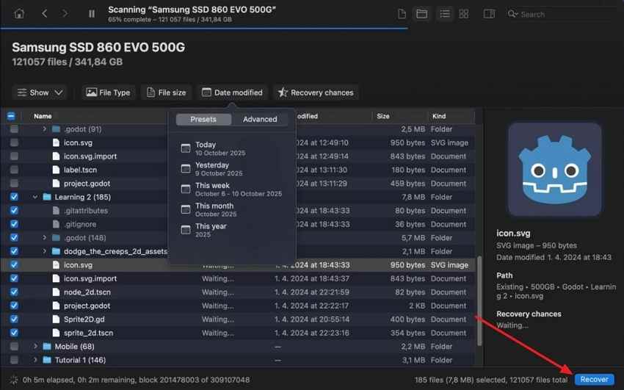Expand the .godot (91) folder
This screenshot has width=624, height=390.
click(x=44, y=129)
